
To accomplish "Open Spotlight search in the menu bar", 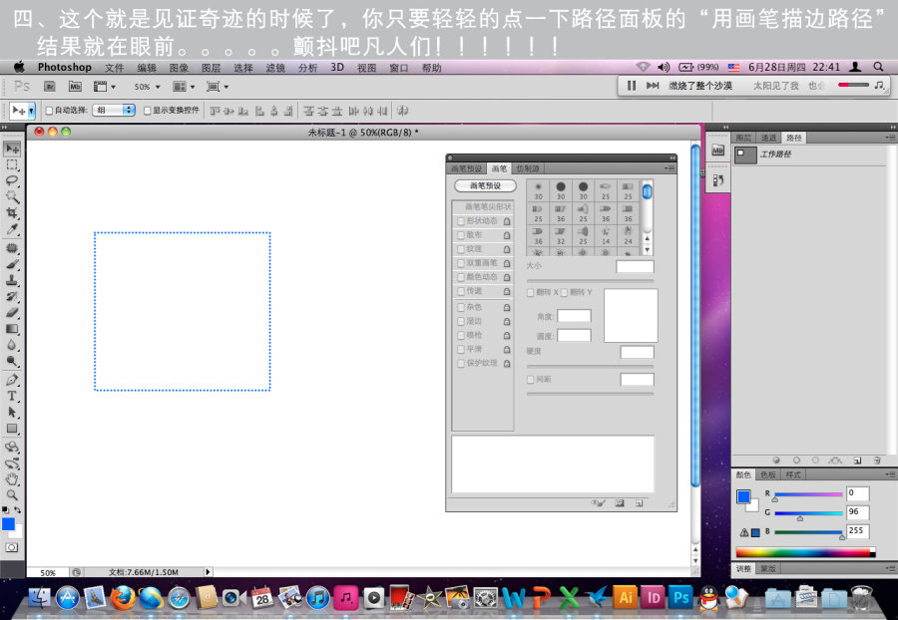I will pos(878,67).
